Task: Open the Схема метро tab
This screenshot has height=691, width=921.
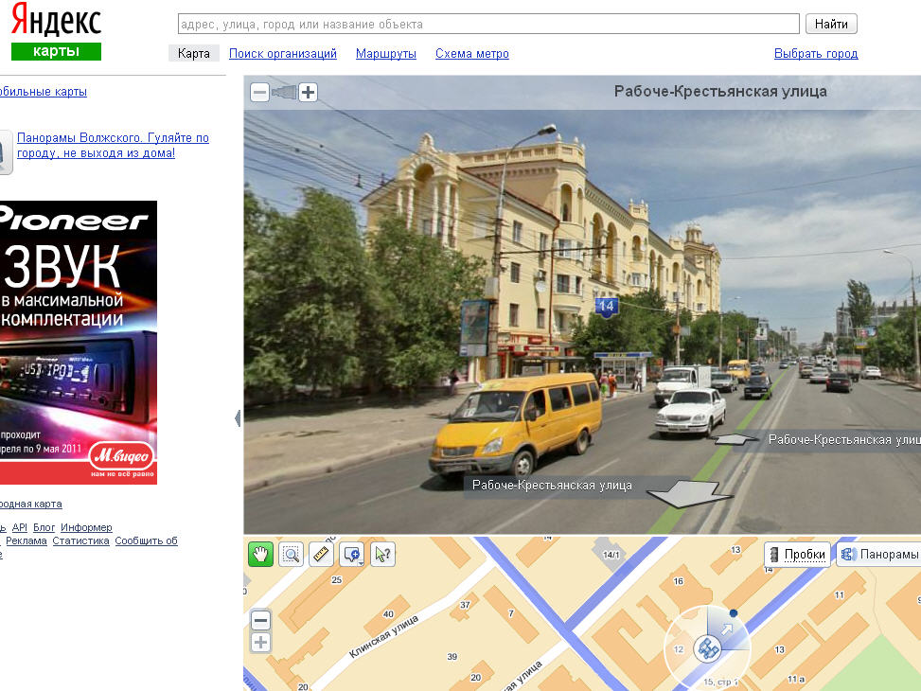Action: (472, 53)
